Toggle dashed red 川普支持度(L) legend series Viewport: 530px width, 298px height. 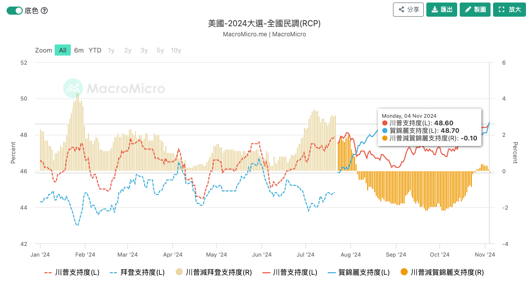click(72, 272)
